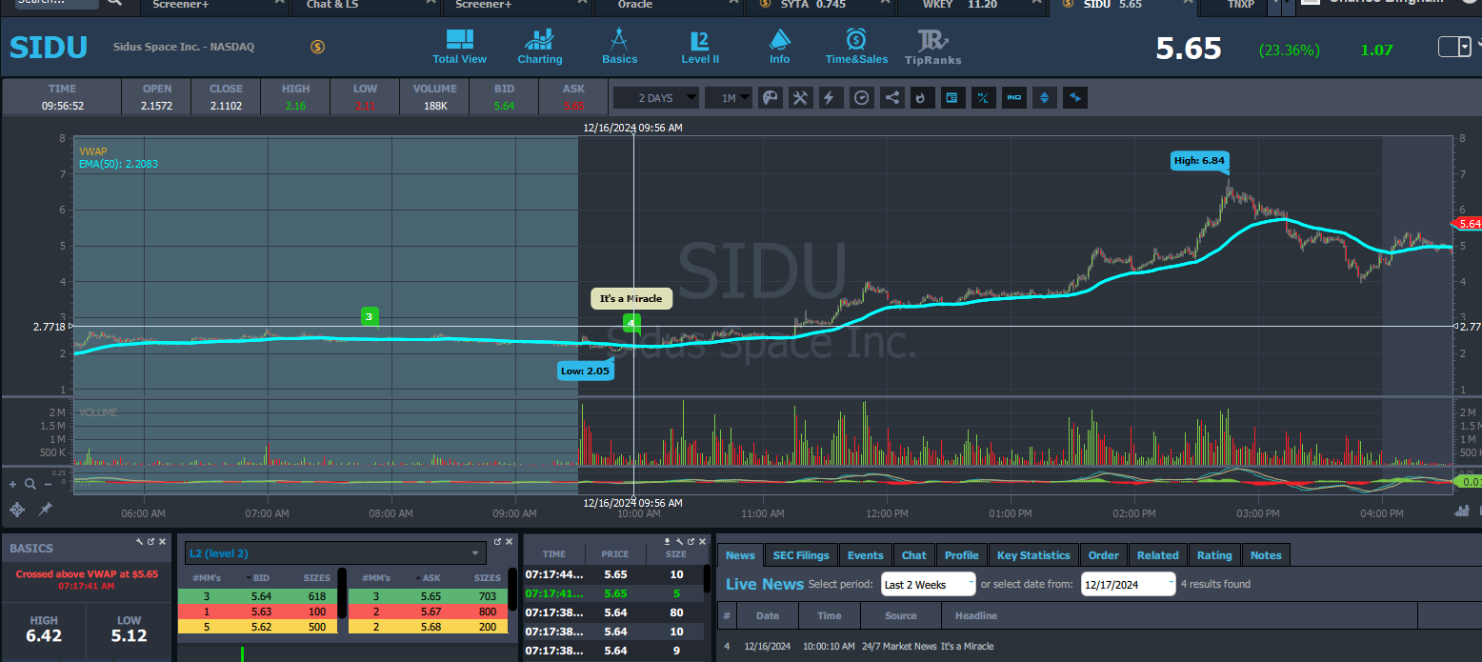This screenshot has width=1482, height=662.
Task: Open the Notes tab
Action: 1266,555
